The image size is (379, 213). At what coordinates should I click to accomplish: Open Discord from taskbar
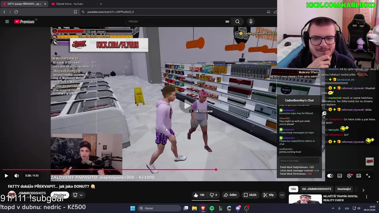pos(238,208)
